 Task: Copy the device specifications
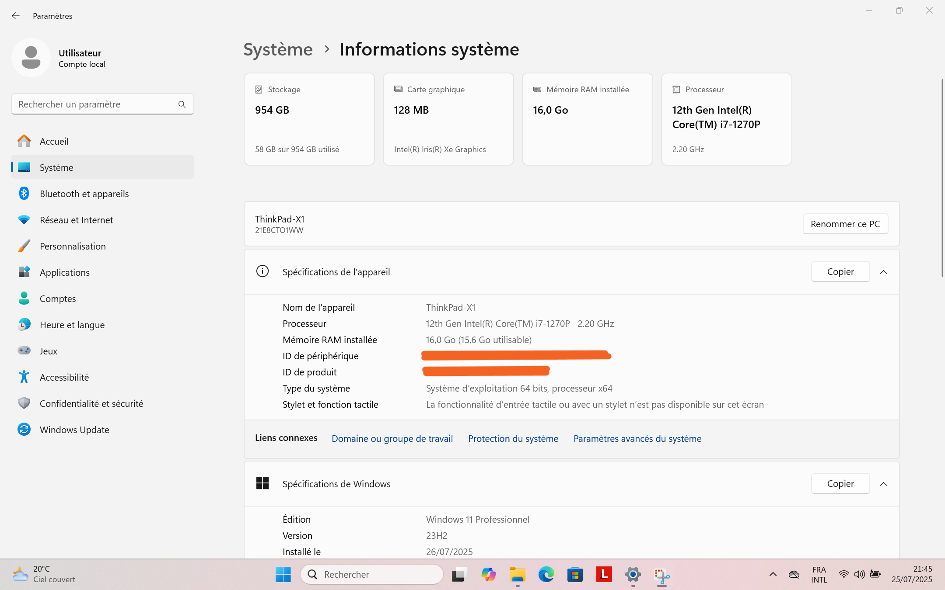(840, 272)
